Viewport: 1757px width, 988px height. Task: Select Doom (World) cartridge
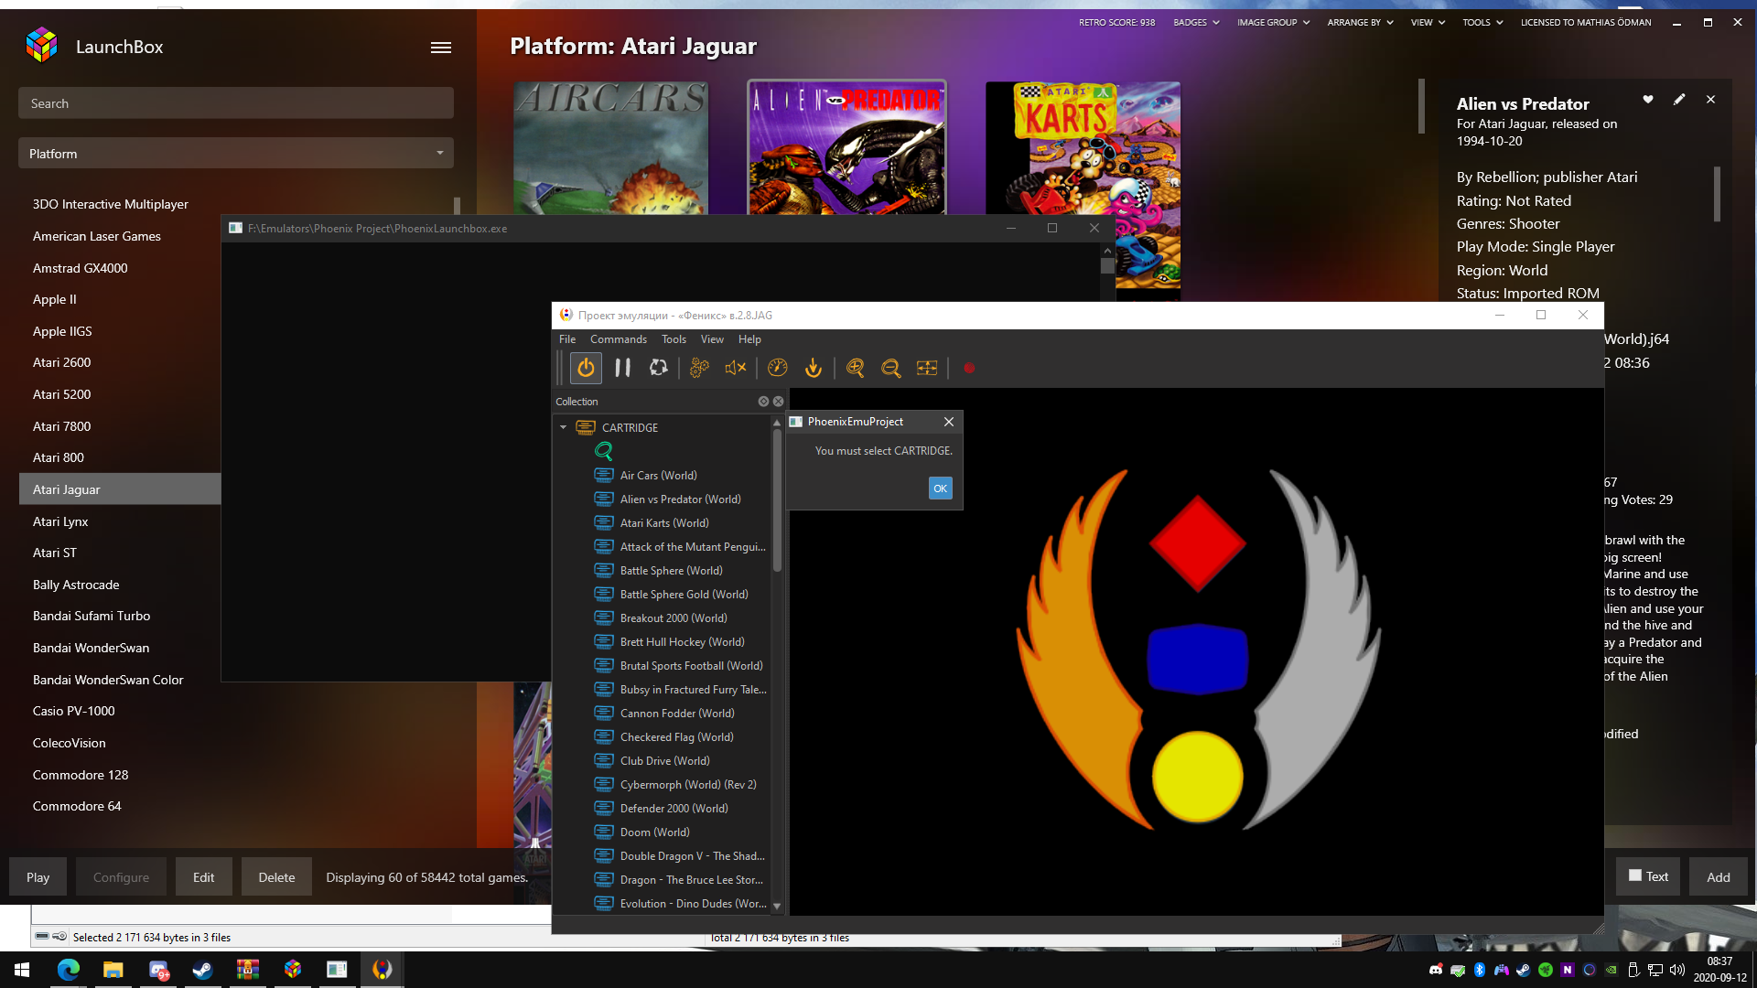654,832
